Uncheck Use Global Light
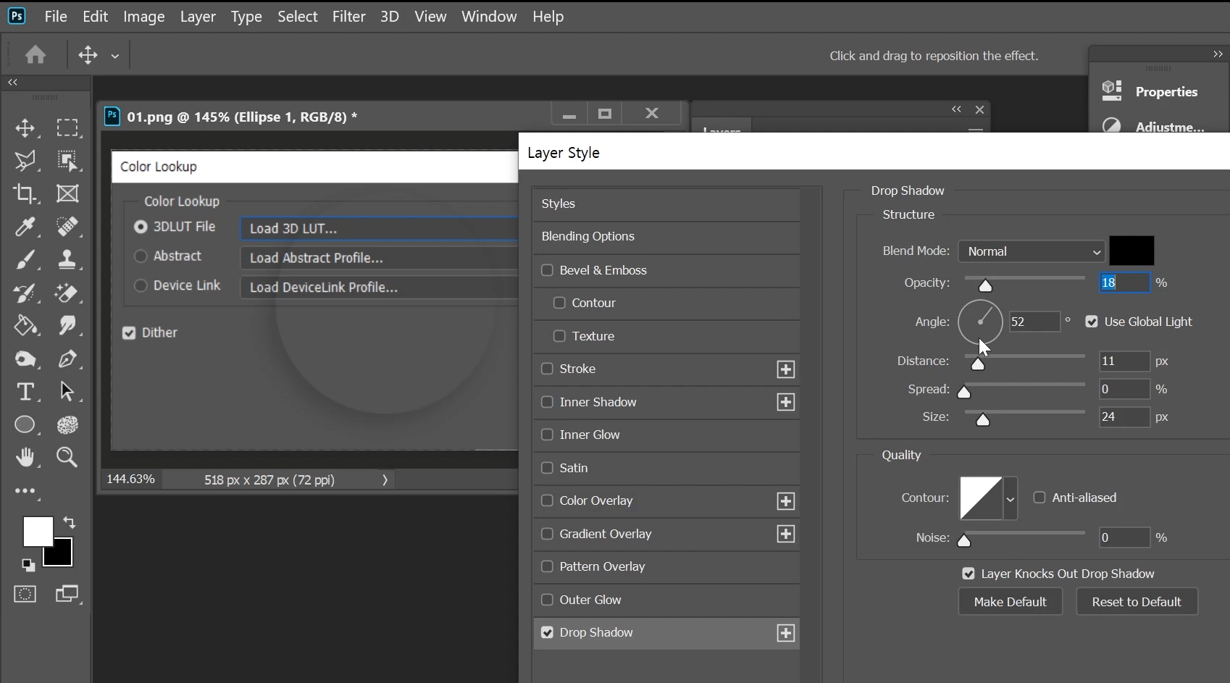 click(1092, 322)
